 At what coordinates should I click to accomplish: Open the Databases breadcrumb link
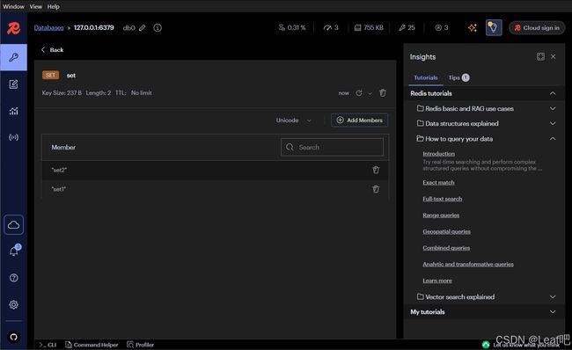click(x=49, y=28)
